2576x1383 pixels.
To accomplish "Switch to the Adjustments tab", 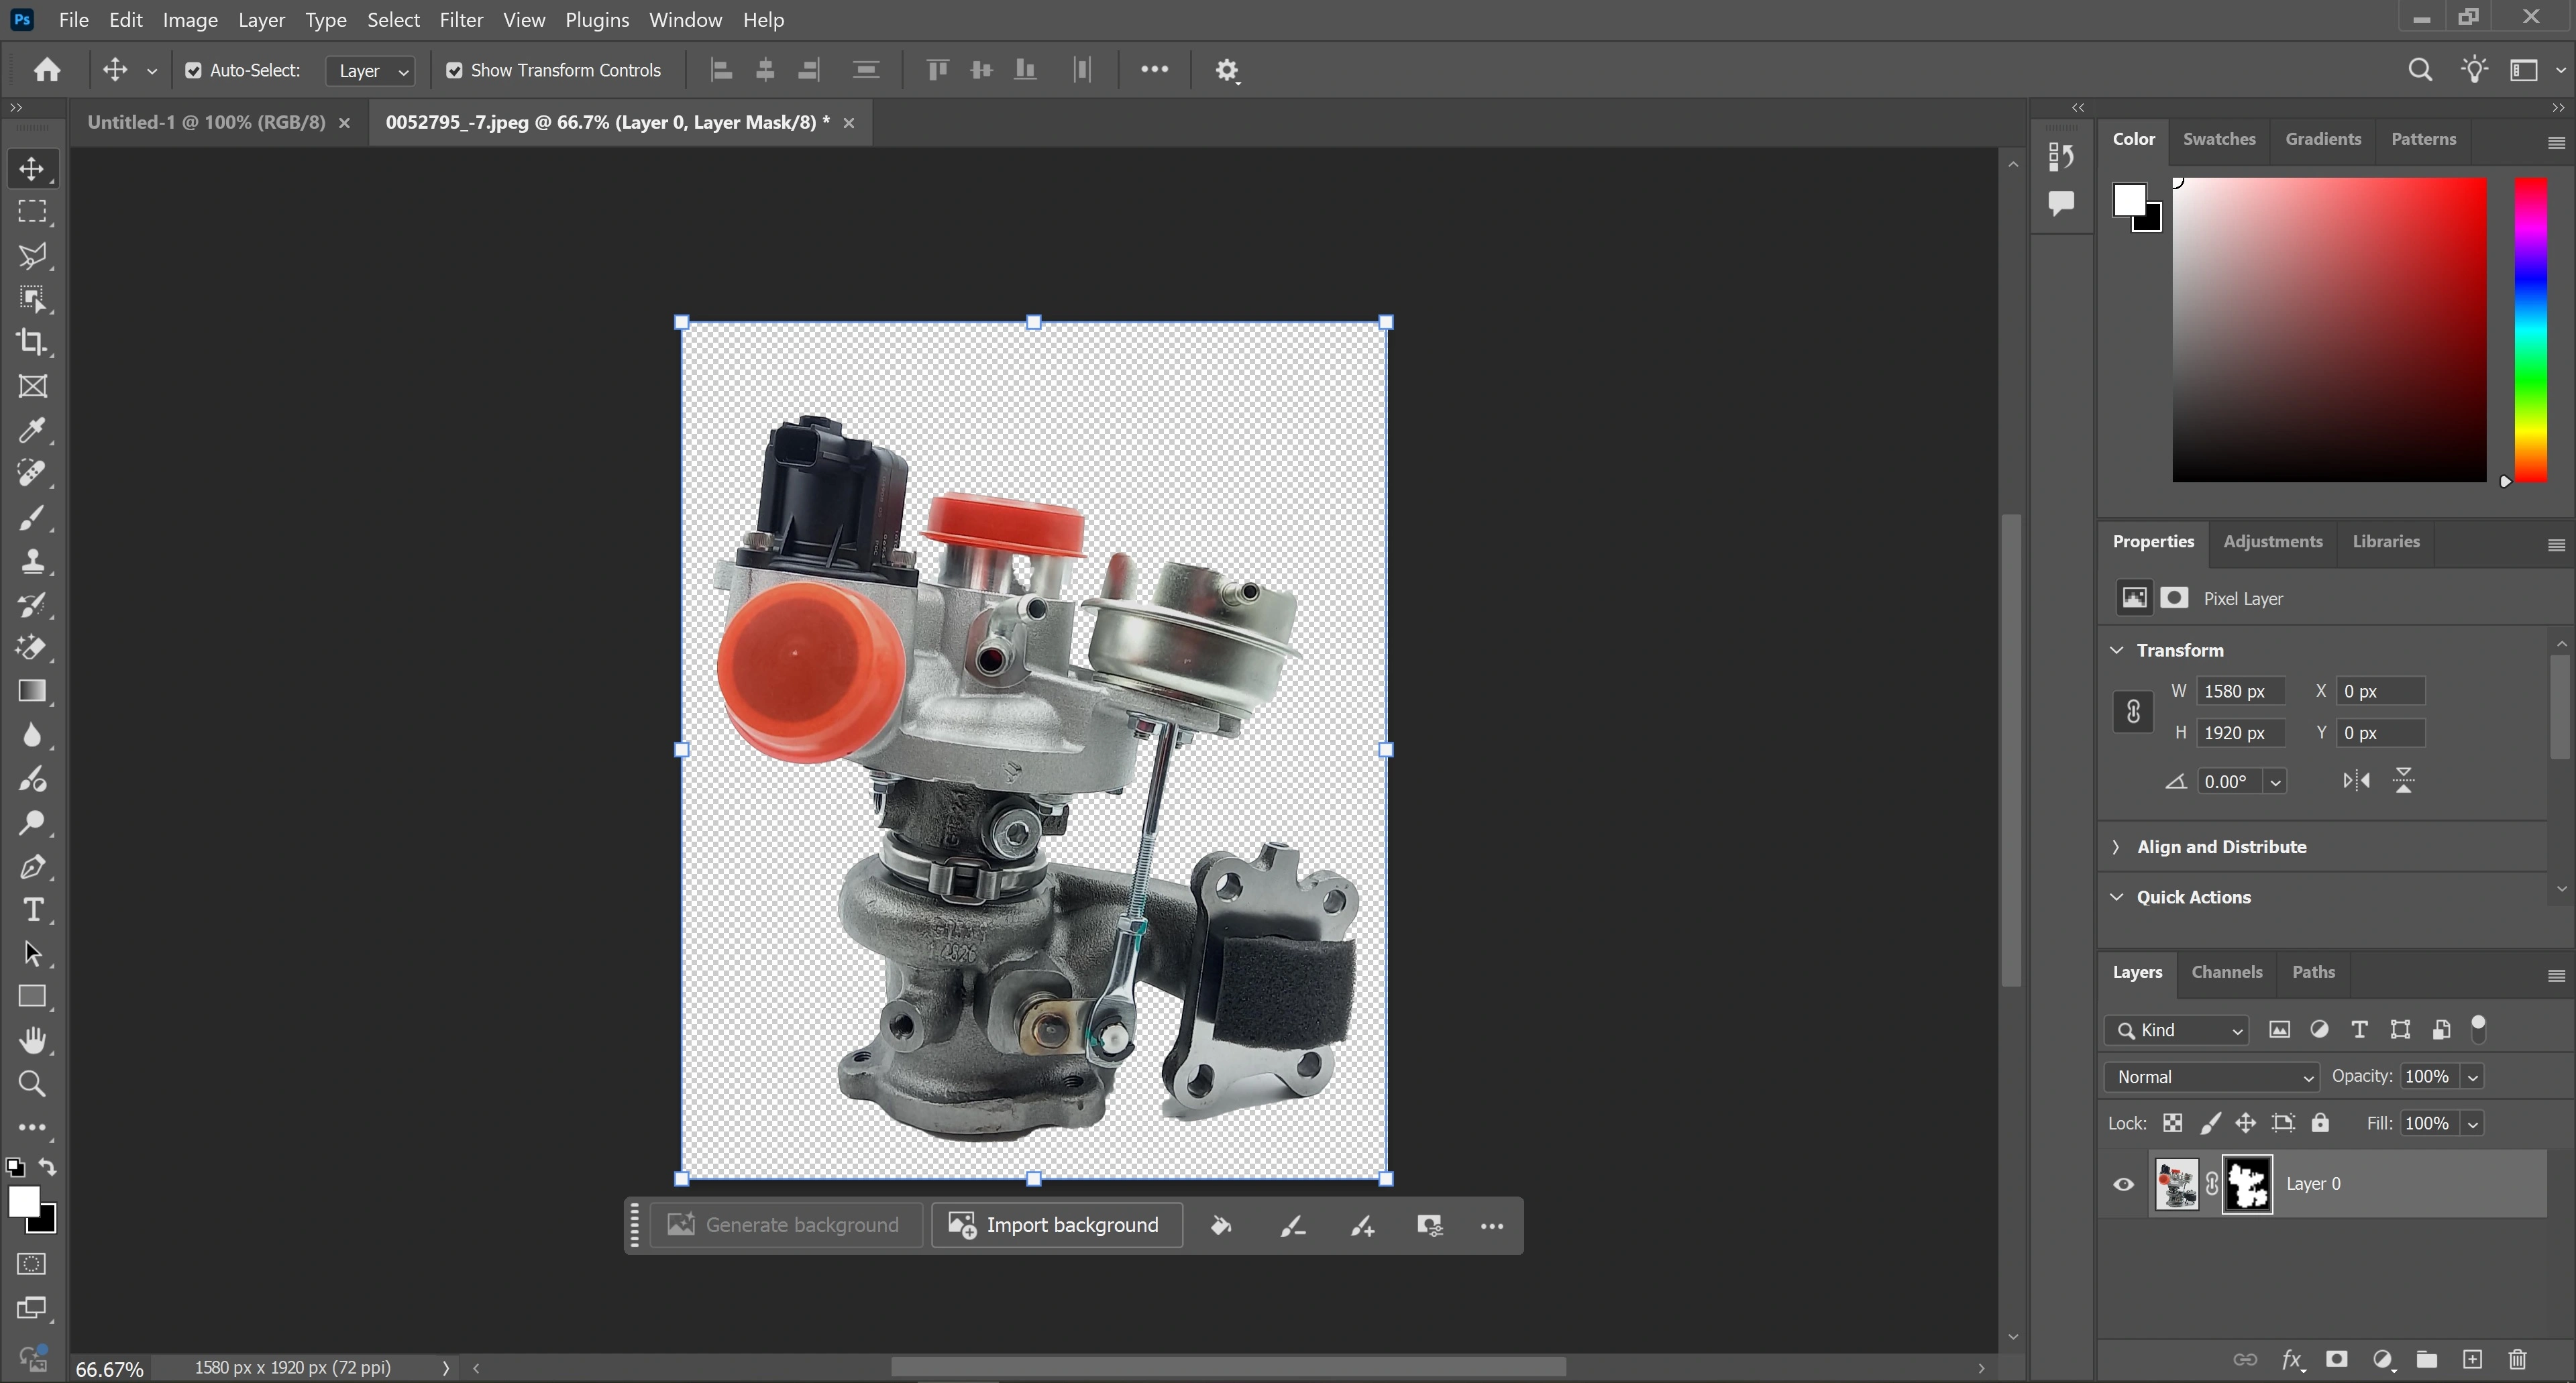I will point(2272,543).
